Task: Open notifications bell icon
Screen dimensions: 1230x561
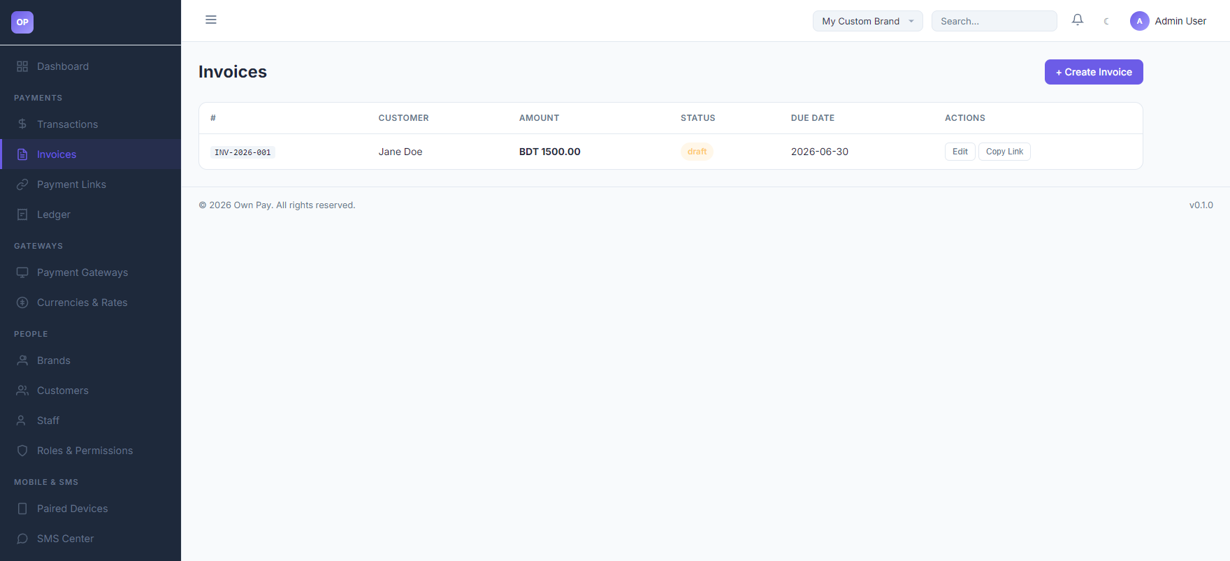Action: 1078,20
